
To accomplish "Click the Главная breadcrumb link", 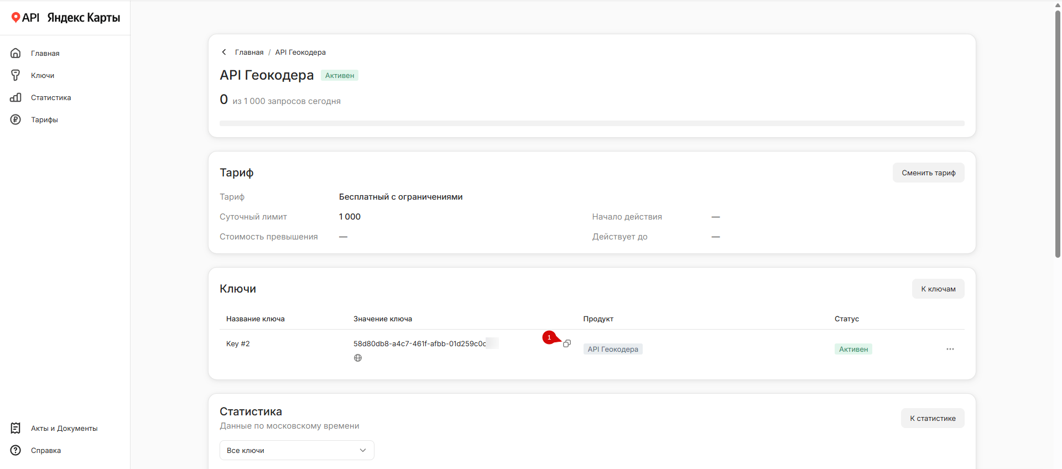I will [249, 52].
